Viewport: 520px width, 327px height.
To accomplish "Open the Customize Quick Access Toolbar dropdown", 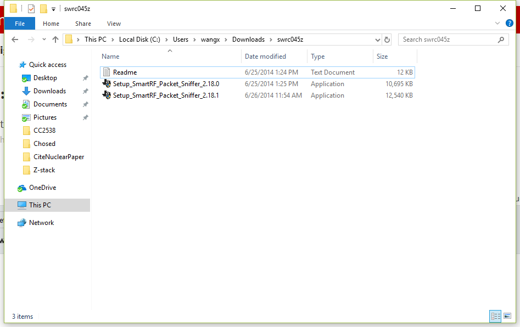I will (x=53, y=9).
